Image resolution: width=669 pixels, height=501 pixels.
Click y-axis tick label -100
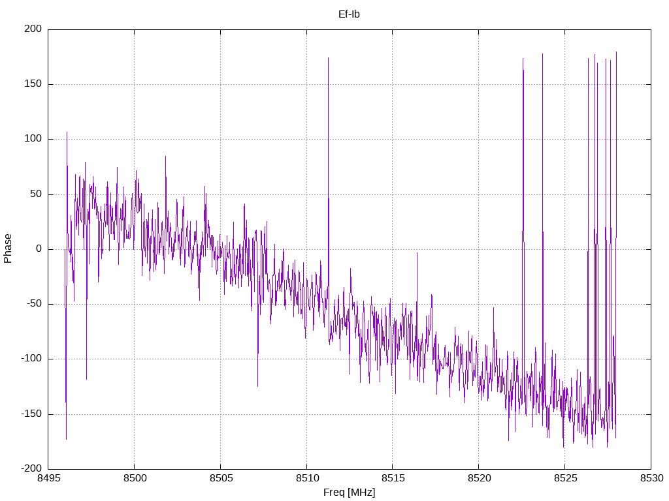[31, 359]
